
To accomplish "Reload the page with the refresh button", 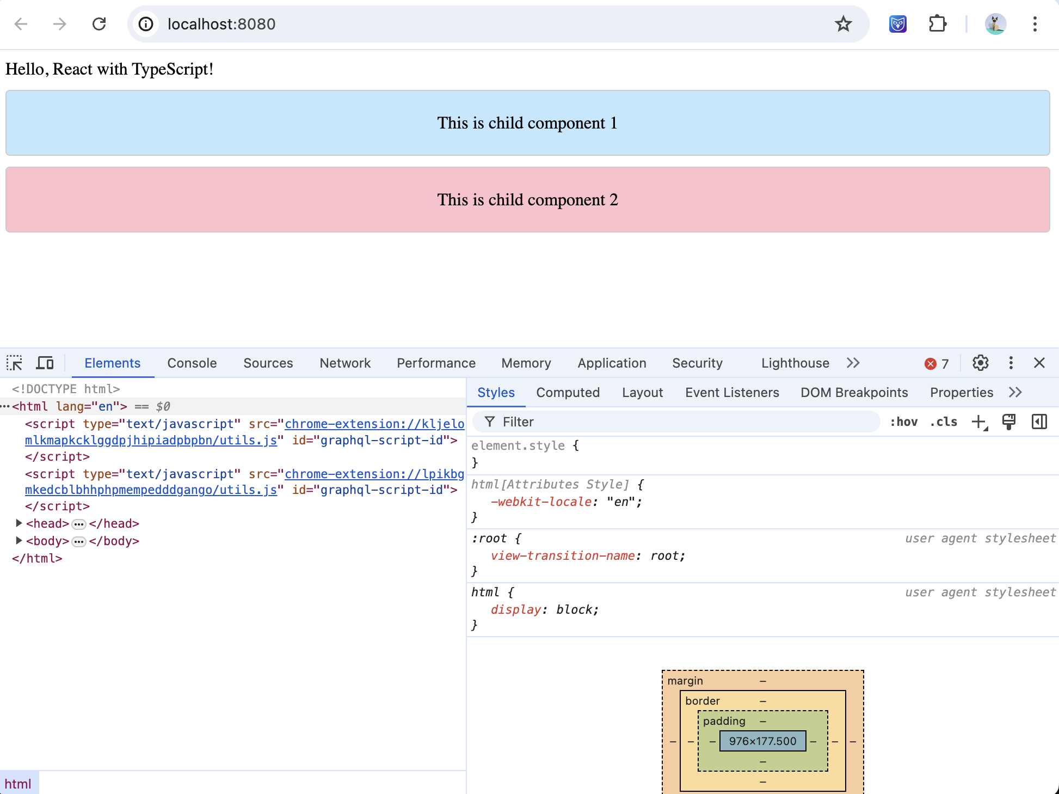I will [x=99, y=24].
